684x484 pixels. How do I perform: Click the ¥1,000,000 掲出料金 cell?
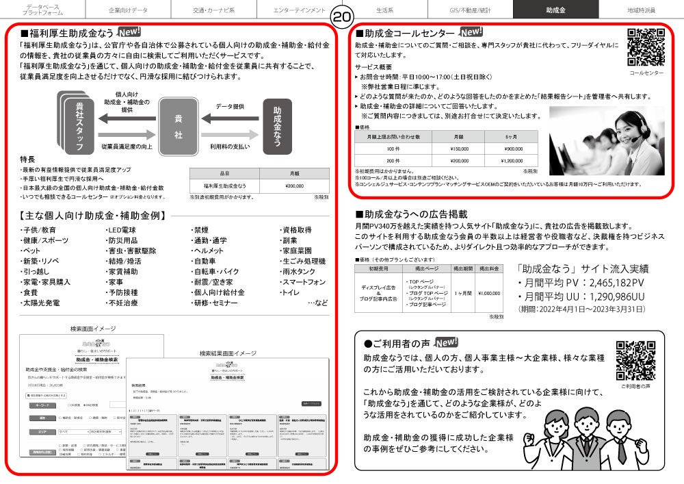coord(489,293)
